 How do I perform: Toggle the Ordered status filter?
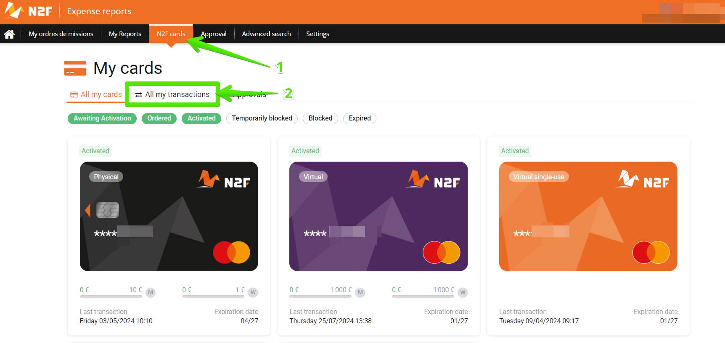(x=159, y=118)
